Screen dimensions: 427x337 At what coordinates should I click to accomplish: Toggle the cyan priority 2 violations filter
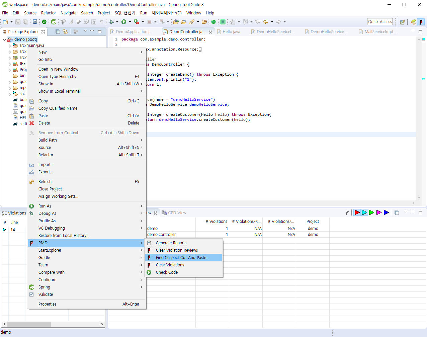[364, 213]
